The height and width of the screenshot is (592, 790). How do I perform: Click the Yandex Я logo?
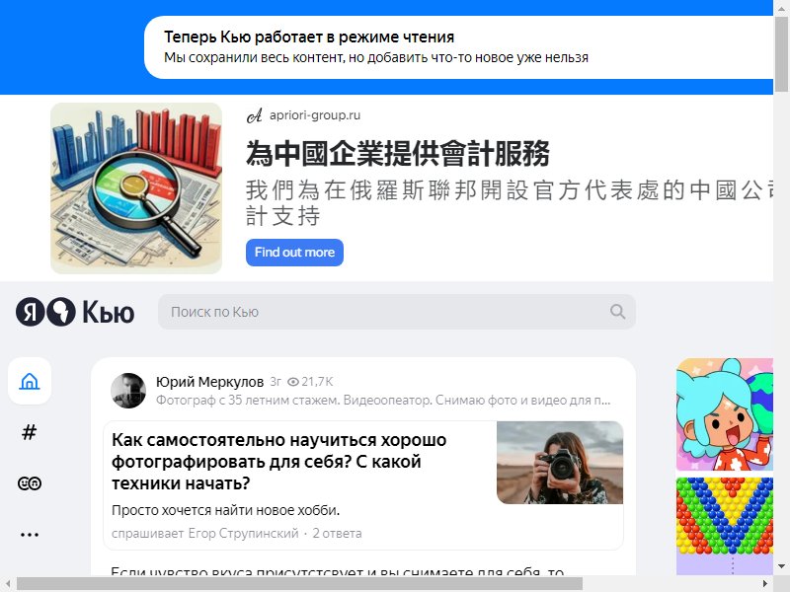click(31, 312)
